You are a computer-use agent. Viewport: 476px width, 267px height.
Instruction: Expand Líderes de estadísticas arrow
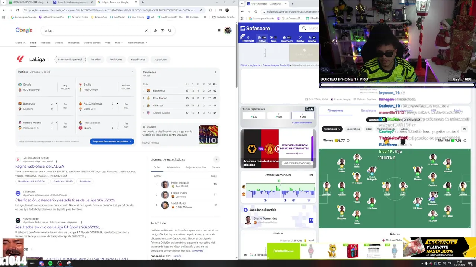(x=216, y=159)
